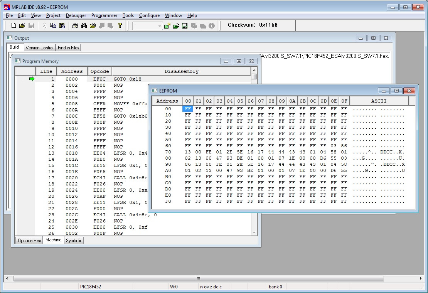Open the build configuration dropdown
The height and width of the screenshot is (293, 428).
click(x=160, y=26)
